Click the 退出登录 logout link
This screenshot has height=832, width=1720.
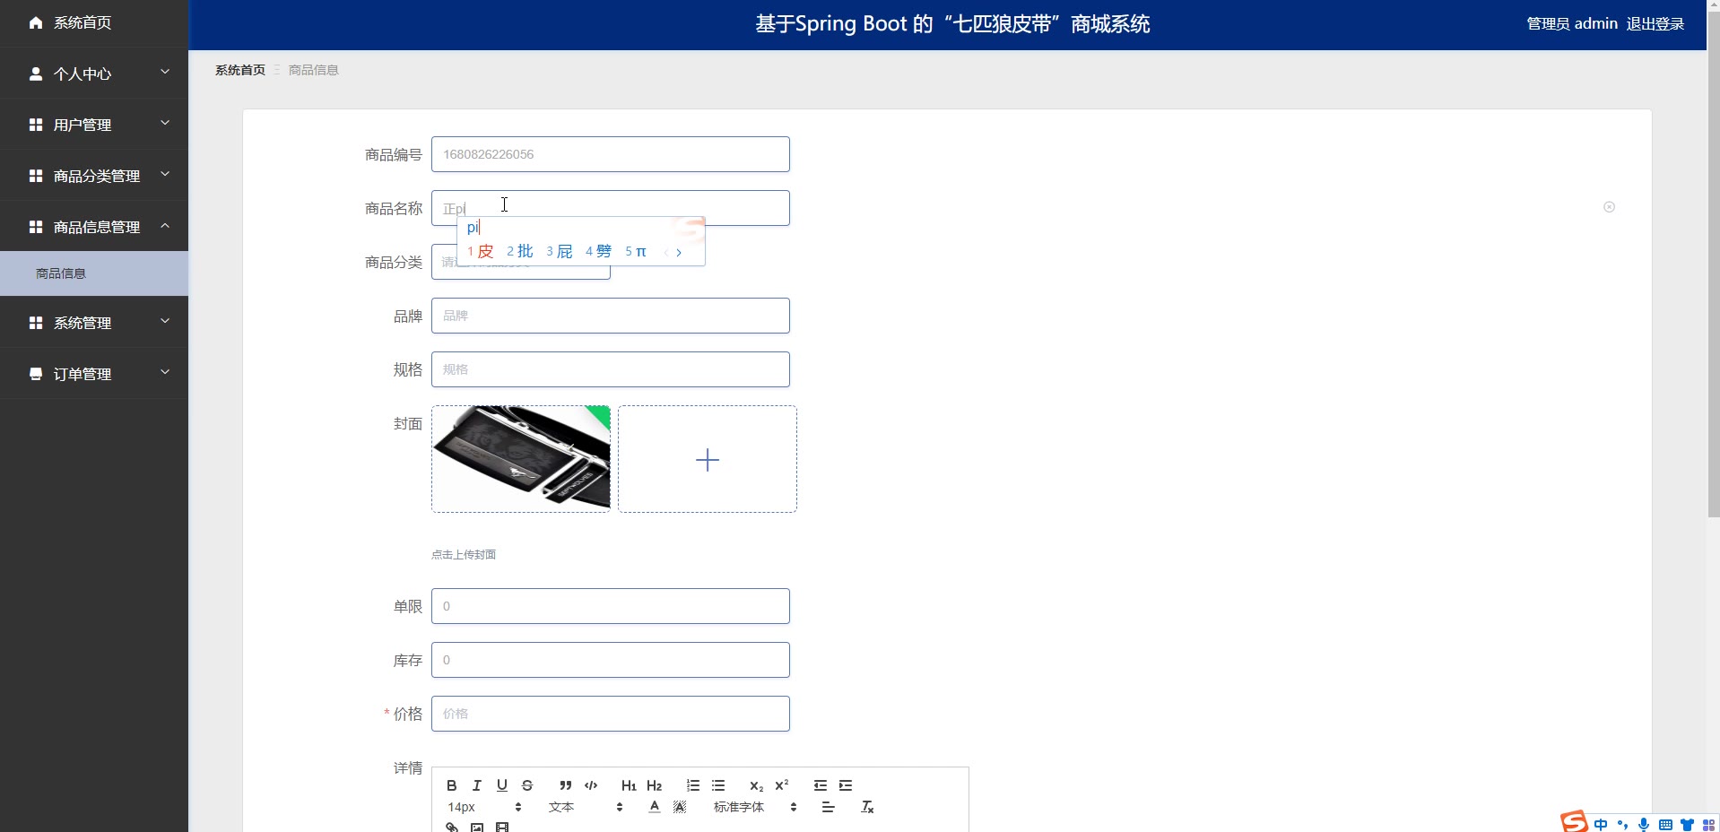pos(1655,24)
